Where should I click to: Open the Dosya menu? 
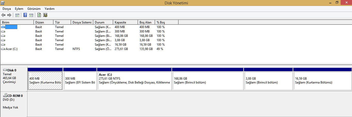(x=7, y=9)
